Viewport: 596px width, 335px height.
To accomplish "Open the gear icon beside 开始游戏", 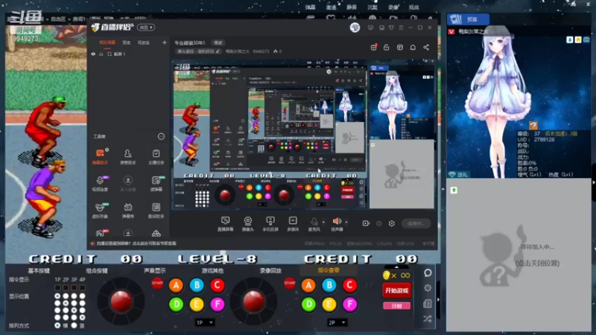I will (x=428, y=288).
